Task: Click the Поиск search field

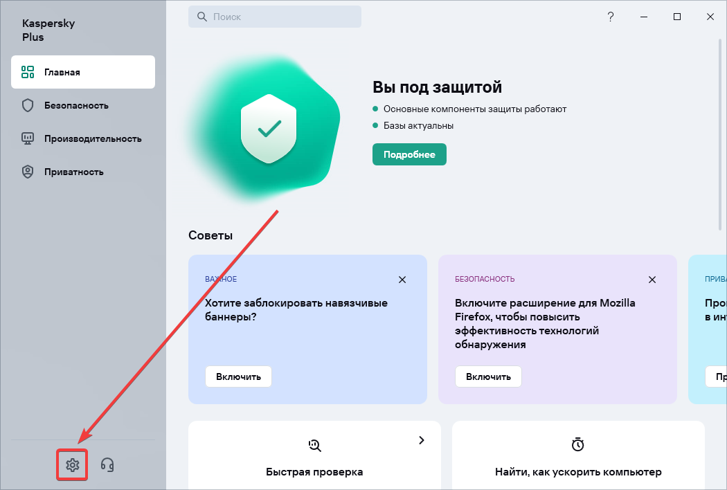Action: (x=274, y=17)
